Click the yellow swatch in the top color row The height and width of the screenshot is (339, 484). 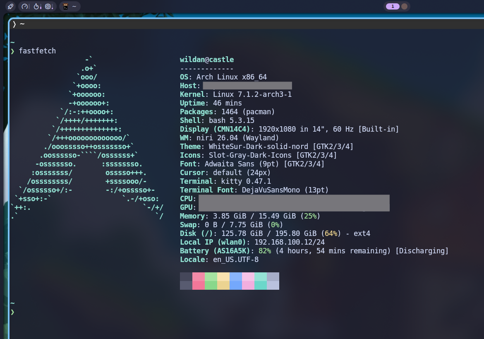tap(223, 276)
